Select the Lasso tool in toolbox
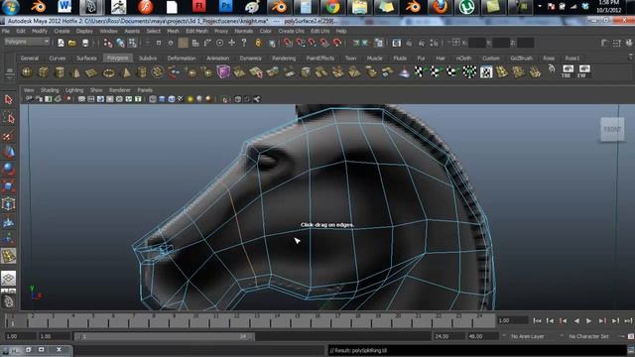This screenshot has width=635, height=357. point(9,118)
